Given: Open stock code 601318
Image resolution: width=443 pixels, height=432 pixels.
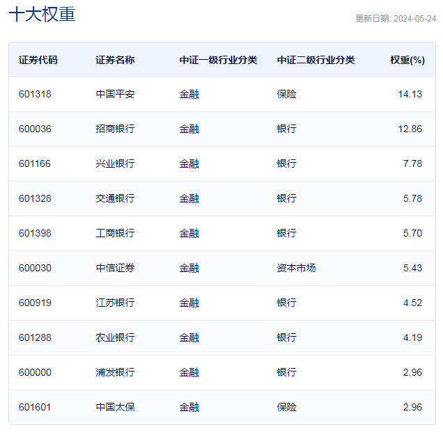Looking at the screenshot, I should (35, 94).
